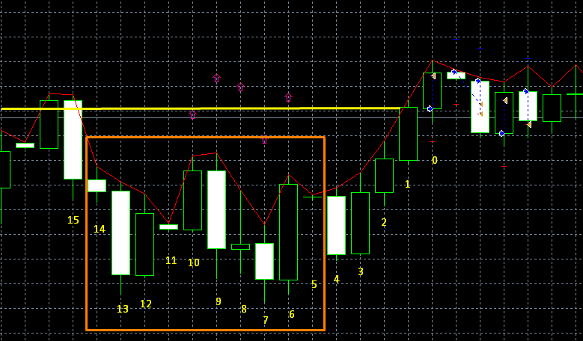Click the yellow text label 3
This screenshot has width=583, height=341.
[x=361, y=272]
